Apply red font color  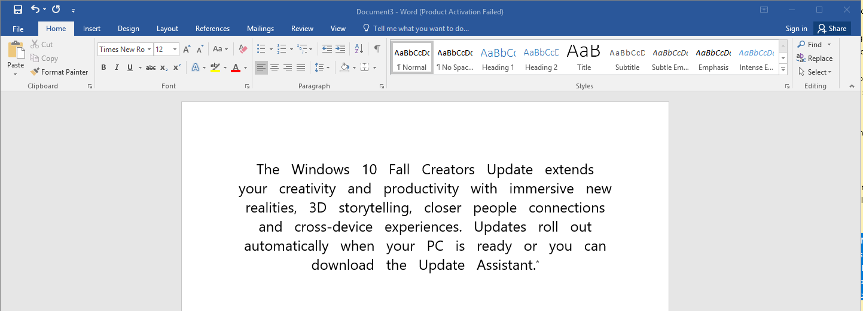236,68
